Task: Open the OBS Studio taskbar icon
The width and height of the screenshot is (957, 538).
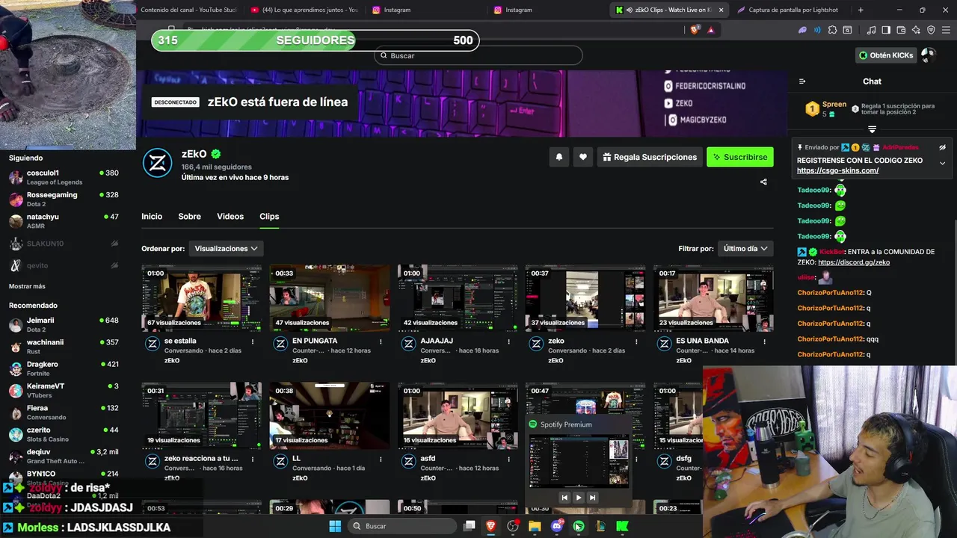Action: (513, 526)
